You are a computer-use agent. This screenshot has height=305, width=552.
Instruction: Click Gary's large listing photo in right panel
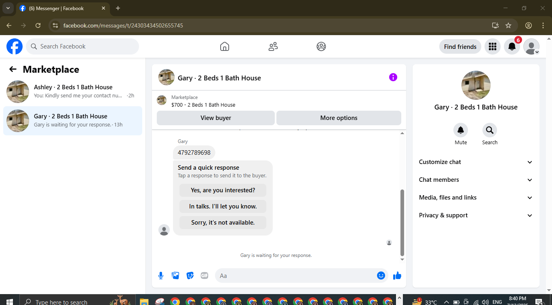[476, 85]
